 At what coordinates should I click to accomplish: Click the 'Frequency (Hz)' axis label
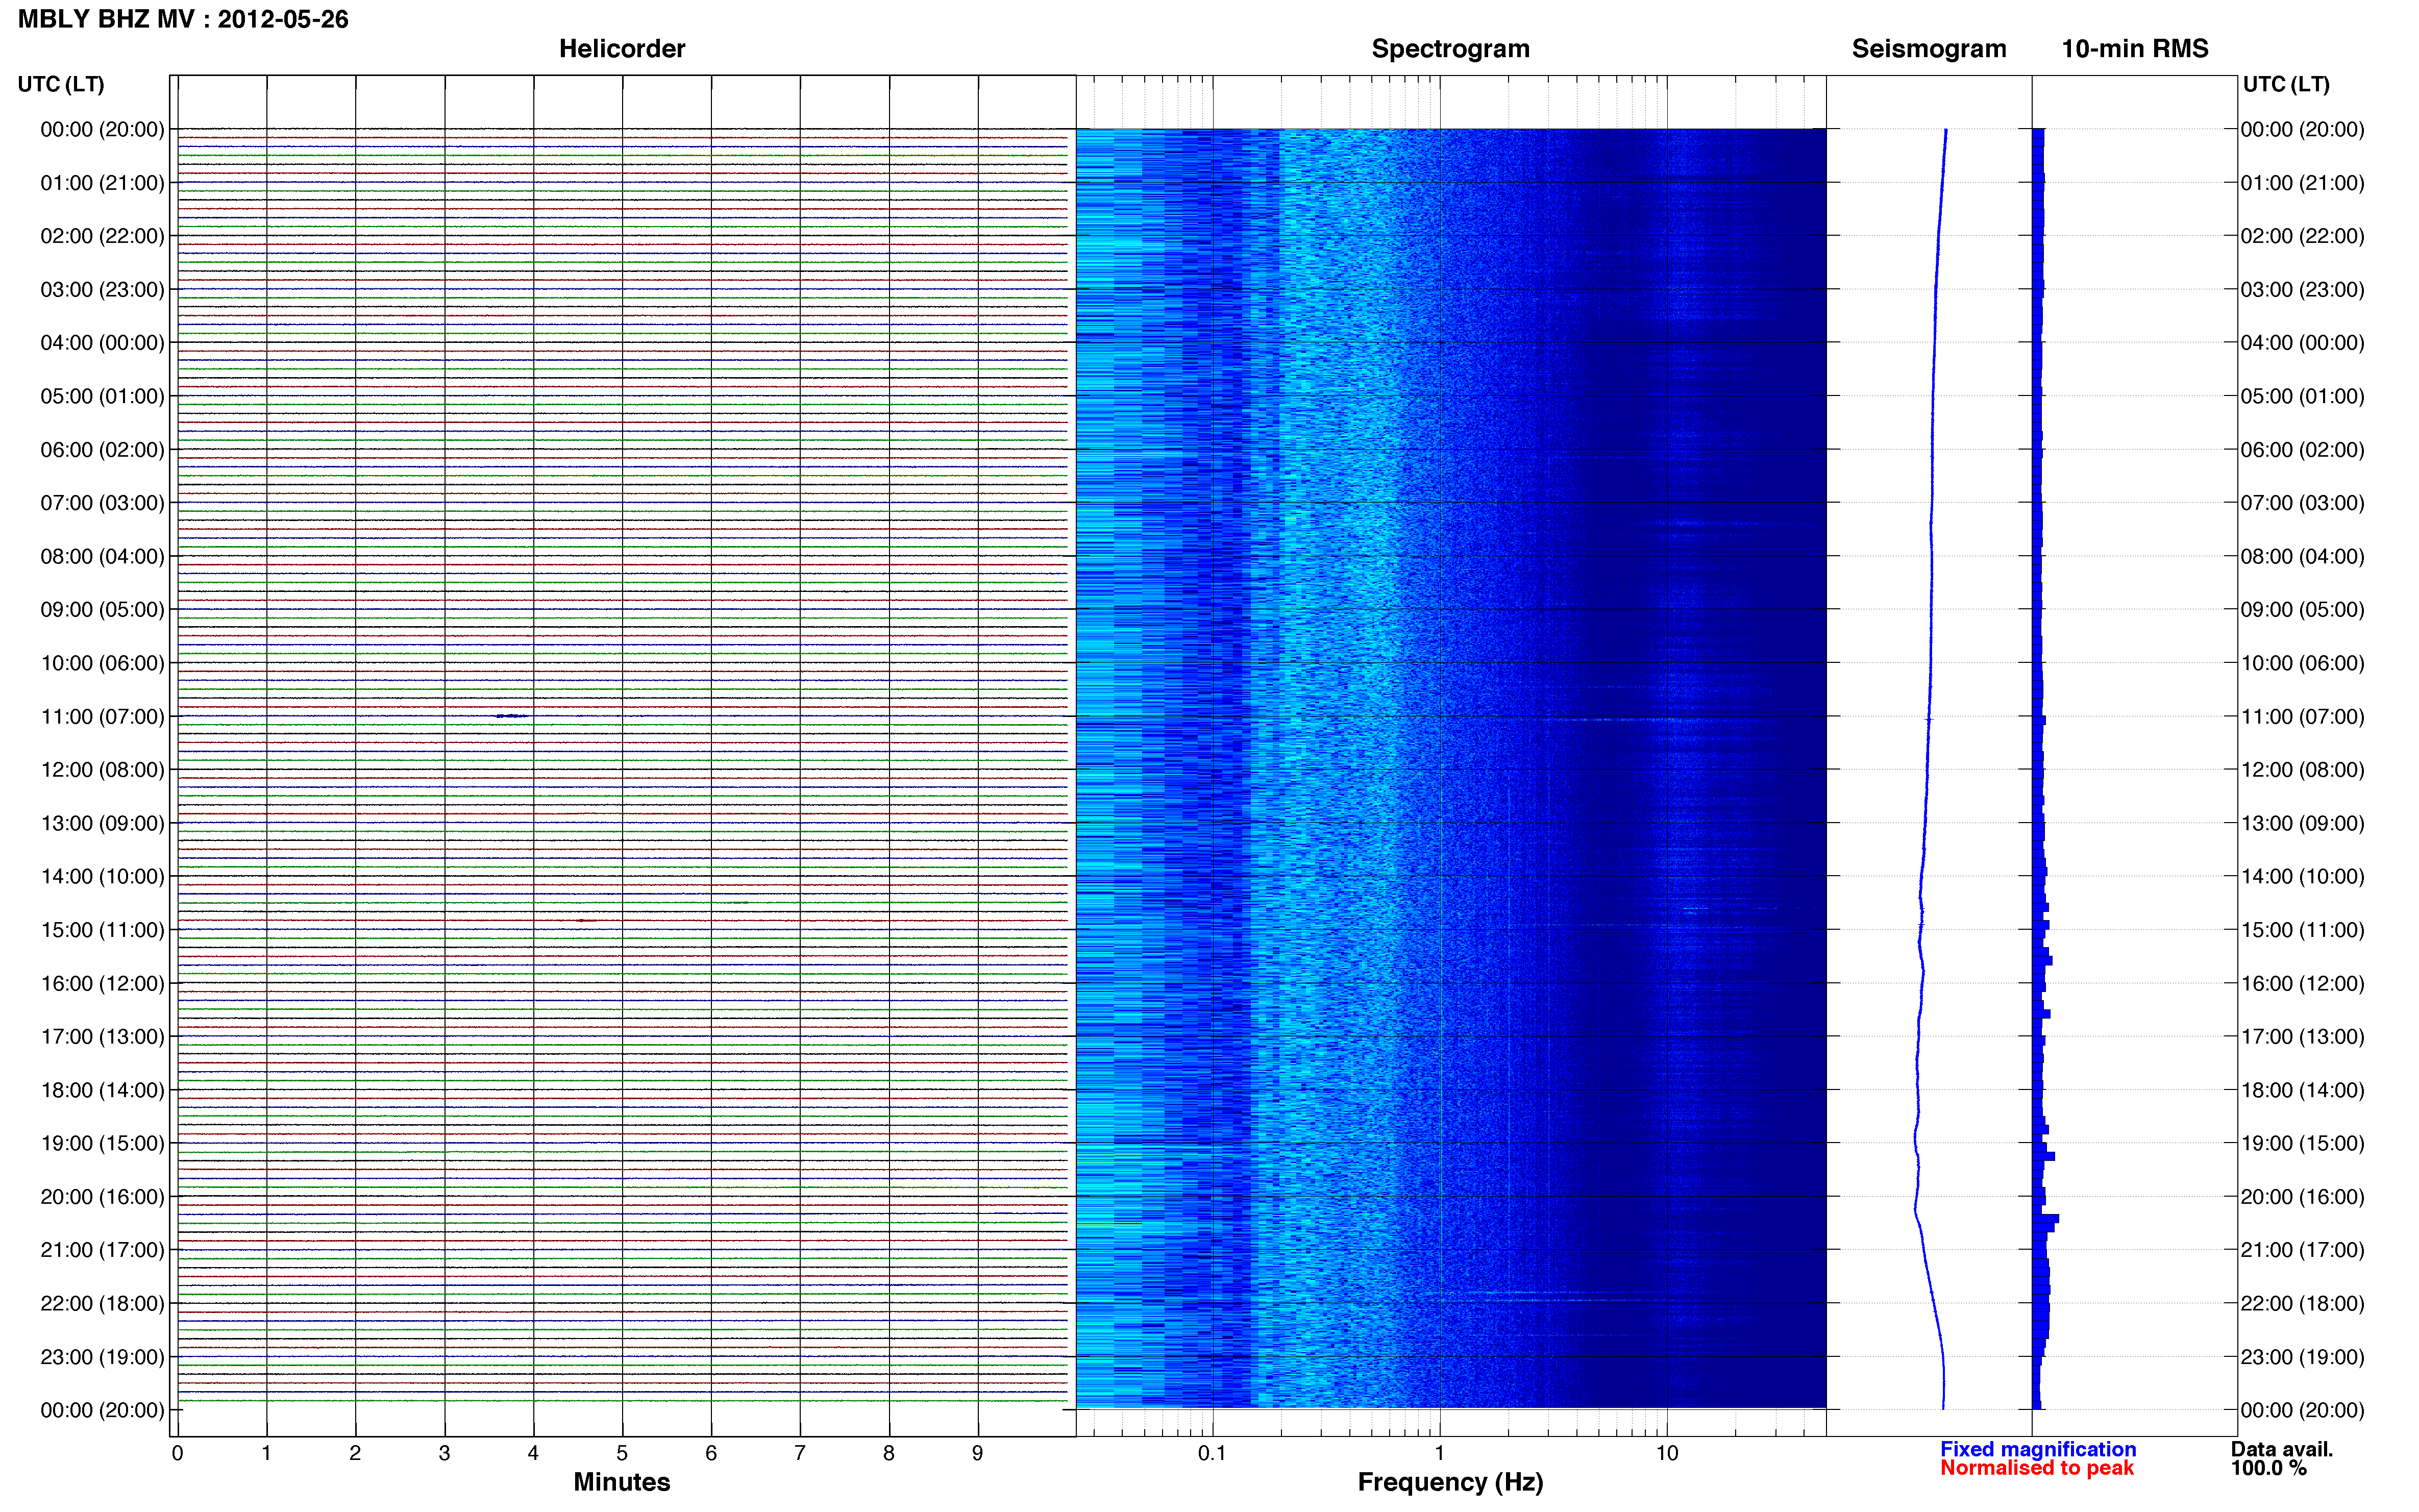tap(1450, 1482)
